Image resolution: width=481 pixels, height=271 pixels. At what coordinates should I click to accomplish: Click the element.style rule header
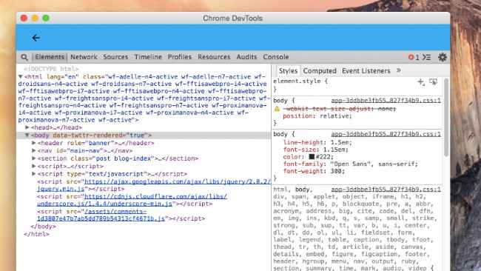300,81
